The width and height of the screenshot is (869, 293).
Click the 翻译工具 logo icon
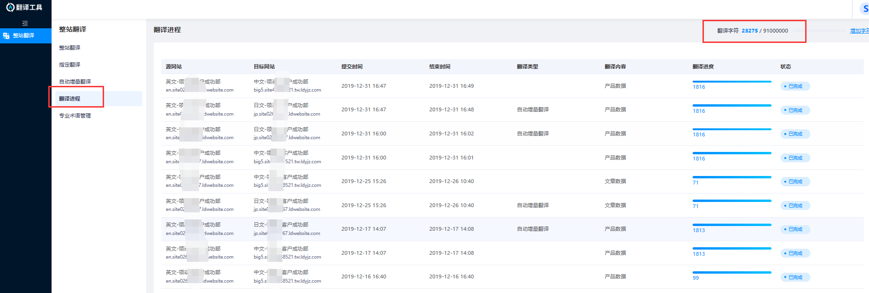pyautogui.click(x=10, y=7)
